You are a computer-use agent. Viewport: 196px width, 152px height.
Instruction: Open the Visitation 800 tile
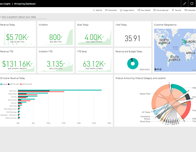(x=56, y=34)
